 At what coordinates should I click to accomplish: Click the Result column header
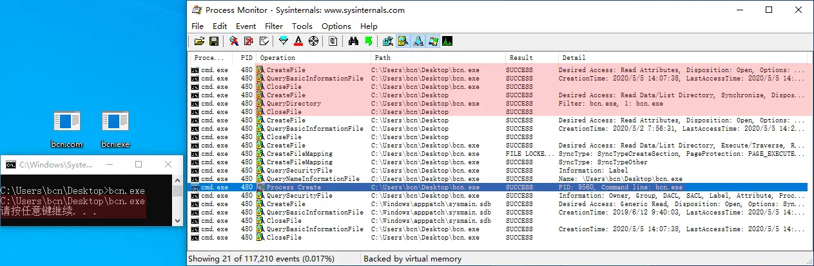point(531,58)
